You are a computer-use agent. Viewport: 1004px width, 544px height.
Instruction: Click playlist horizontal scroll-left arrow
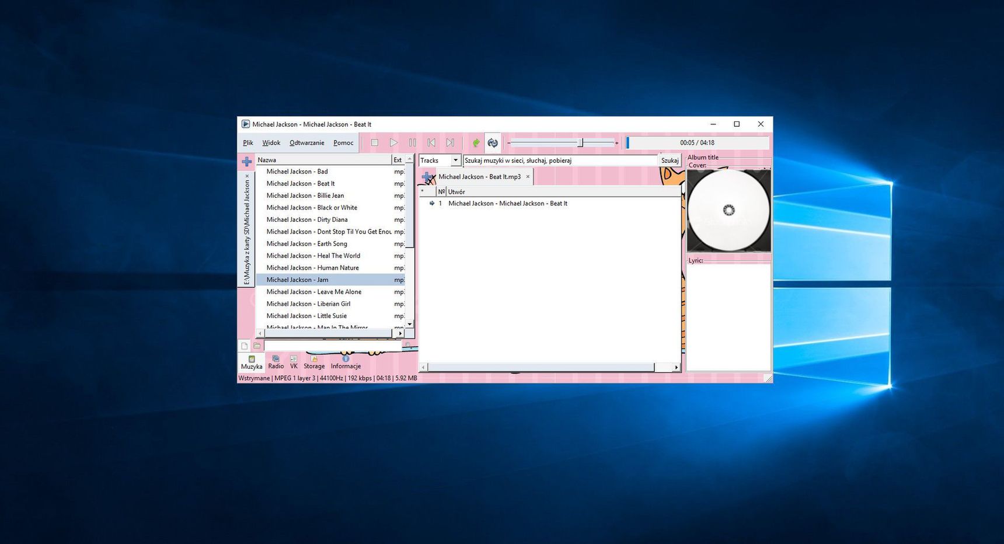pos(424,367)
